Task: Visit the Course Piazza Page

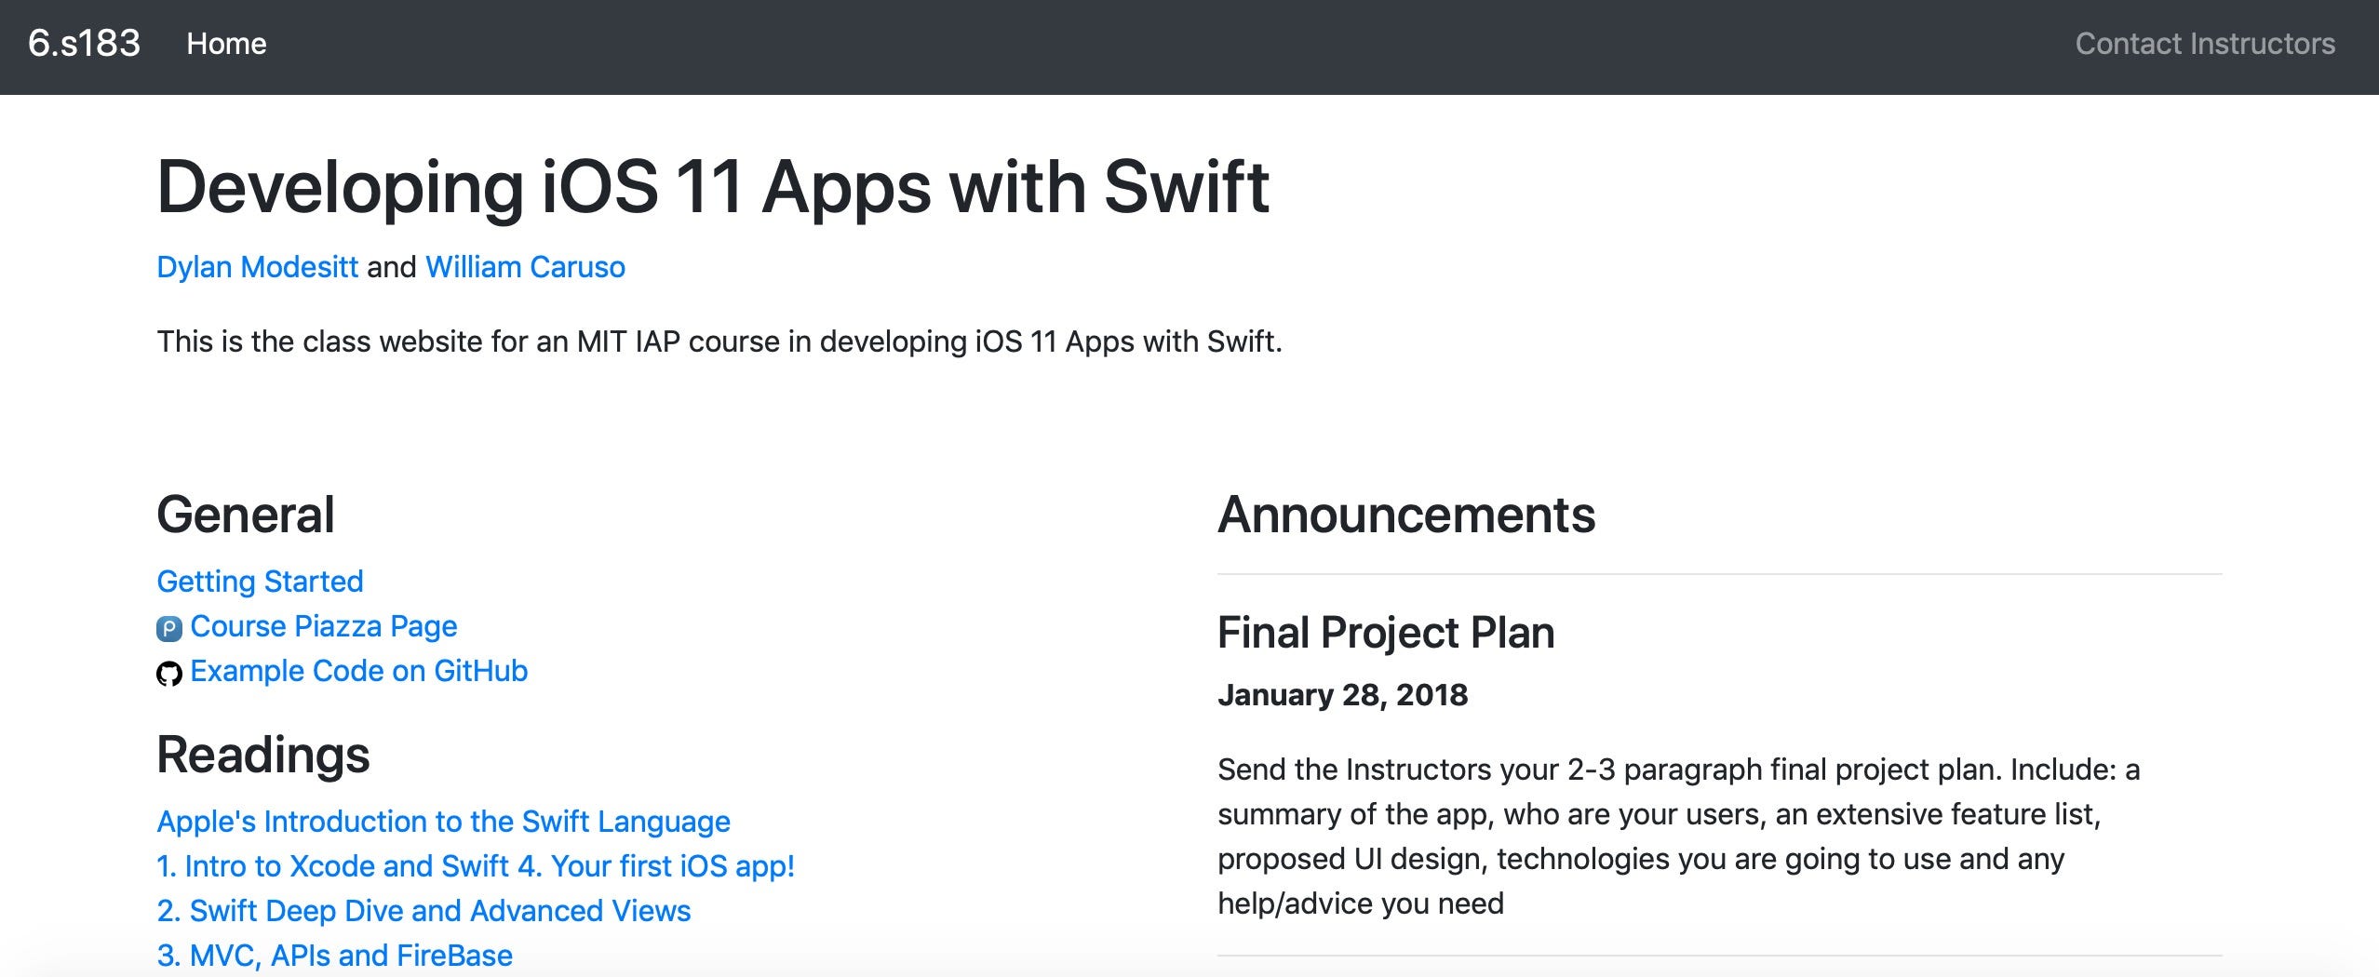Action: (323, 626)
